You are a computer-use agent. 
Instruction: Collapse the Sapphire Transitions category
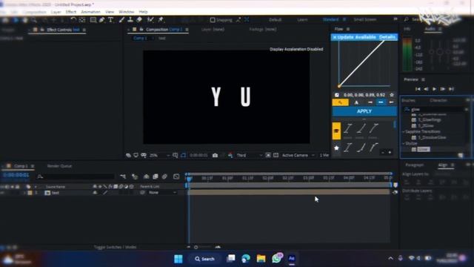[404, 132]
